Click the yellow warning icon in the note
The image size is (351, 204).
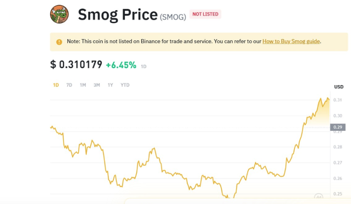[x=59, y=42]
